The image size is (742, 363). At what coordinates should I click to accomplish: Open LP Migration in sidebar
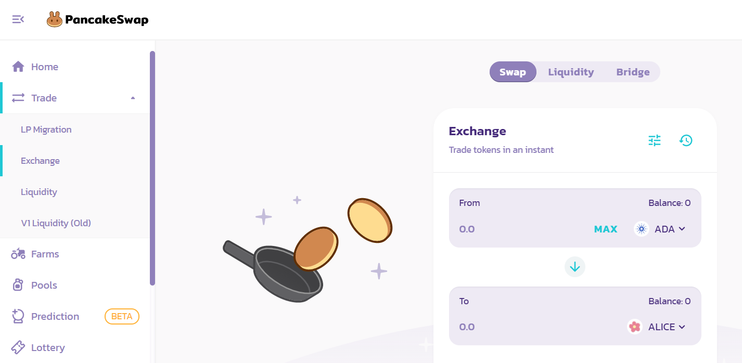[46, 129]
